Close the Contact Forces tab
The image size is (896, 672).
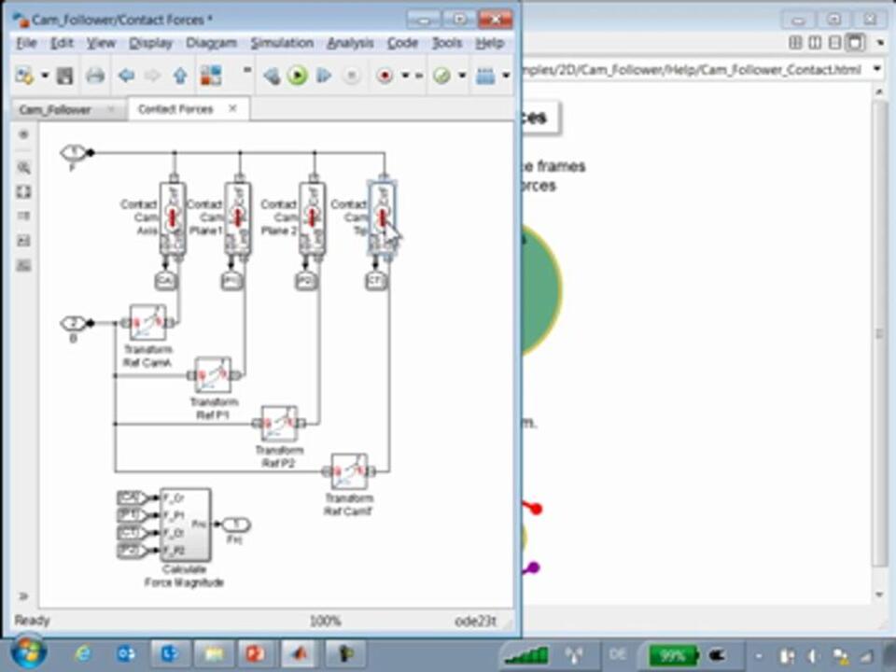(x=232, y=109)
